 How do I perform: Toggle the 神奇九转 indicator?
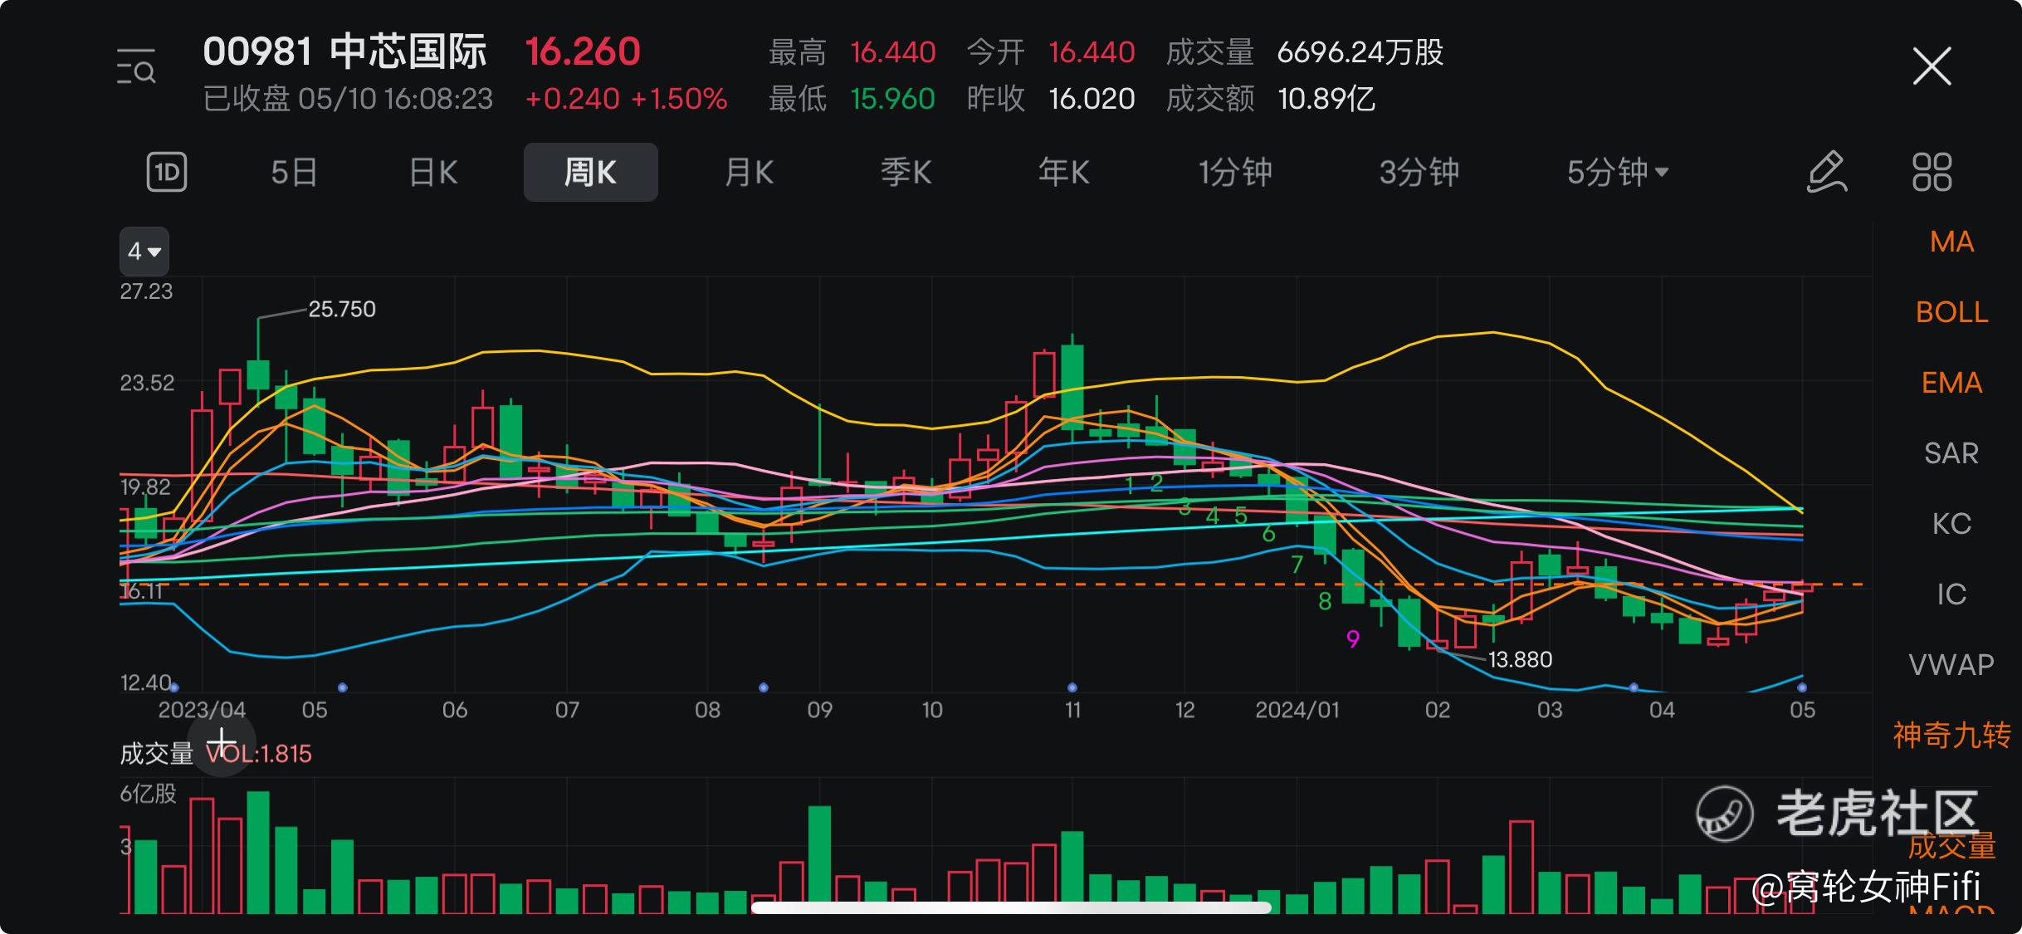(1951, 736)
